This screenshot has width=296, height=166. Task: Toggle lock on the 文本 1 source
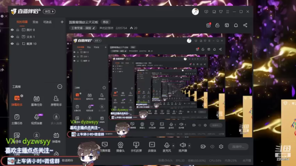[18, 37]
